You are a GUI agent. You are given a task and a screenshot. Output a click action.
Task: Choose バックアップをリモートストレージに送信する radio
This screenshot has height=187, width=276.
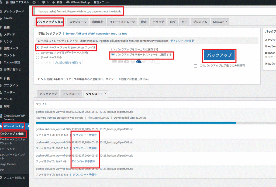pos(113,54)
